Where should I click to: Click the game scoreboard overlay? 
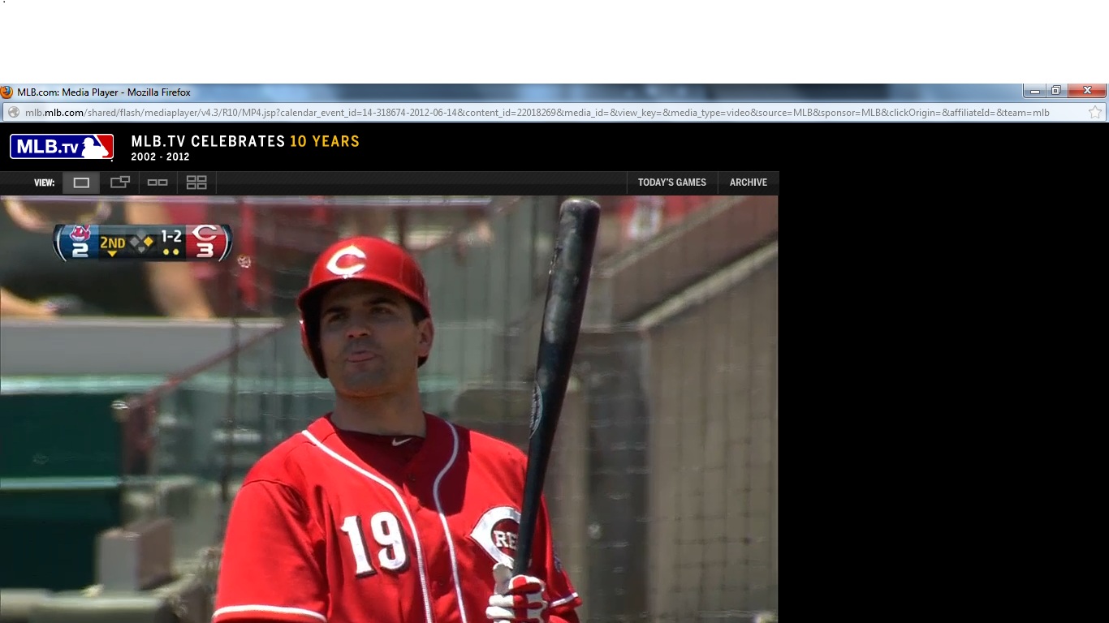(x=143, y=243)
